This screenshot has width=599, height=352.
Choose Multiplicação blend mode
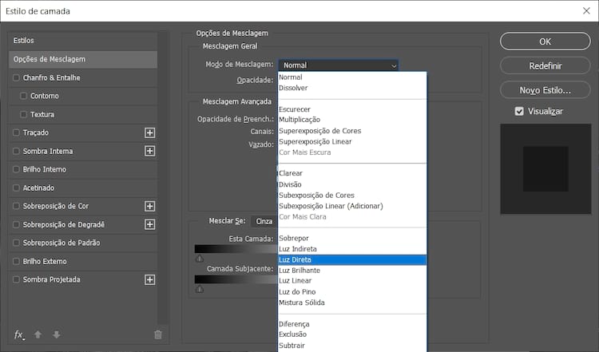tap(352, 120)
